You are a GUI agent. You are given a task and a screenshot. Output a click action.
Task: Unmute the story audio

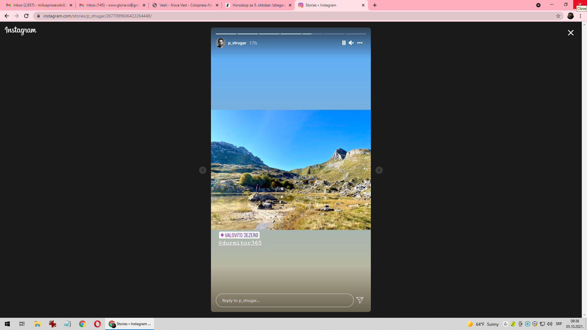pos(351,43)
